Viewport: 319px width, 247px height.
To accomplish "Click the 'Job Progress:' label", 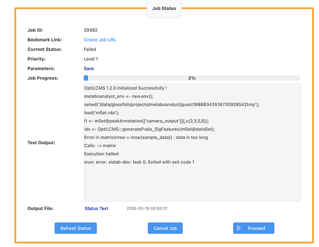I will 43,78.
